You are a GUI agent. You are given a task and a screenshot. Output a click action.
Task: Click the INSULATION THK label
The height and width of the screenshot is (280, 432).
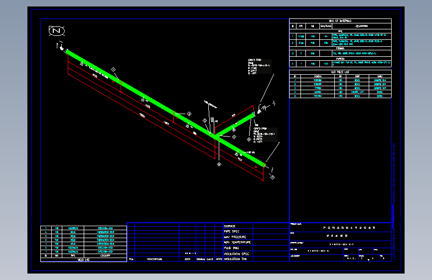click(236, 259)
